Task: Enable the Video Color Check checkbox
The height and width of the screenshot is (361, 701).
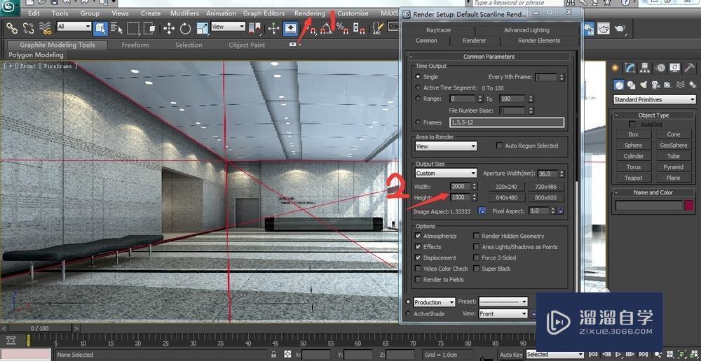Action: (418, 269)
